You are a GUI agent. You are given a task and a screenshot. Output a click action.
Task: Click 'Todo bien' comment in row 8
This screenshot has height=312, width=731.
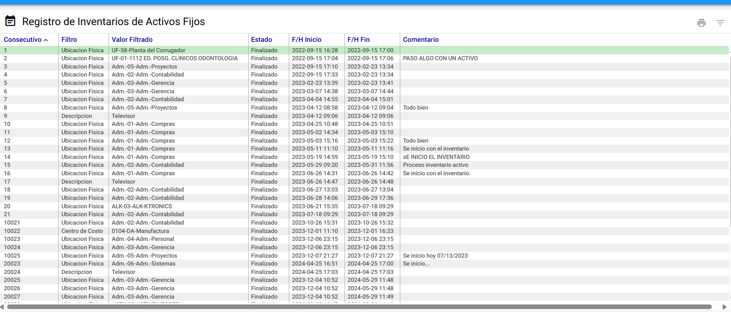pos(416,108)
